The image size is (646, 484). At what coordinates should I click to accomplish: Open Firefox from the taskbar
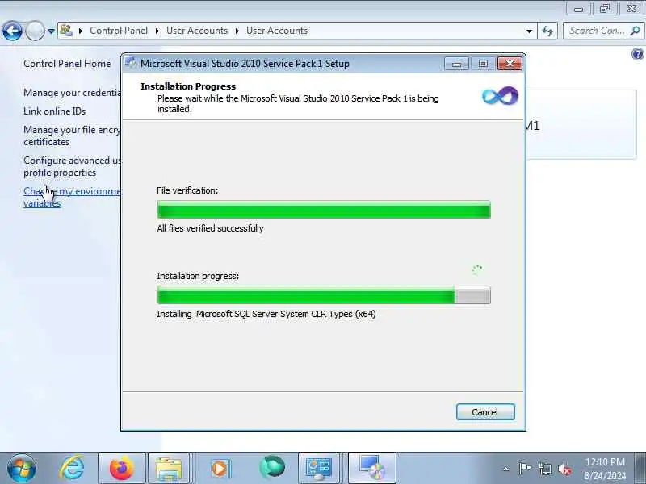click(122, 469)
